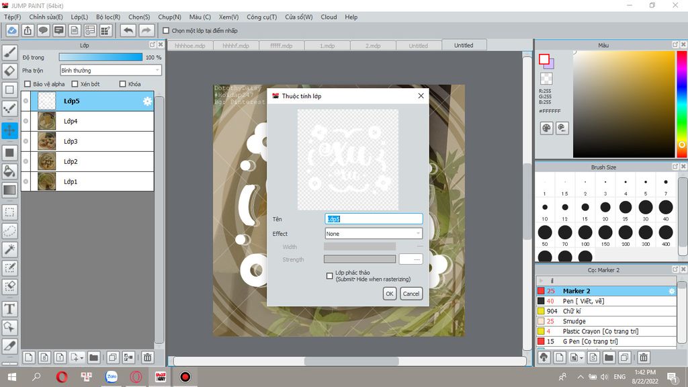
Task: Toggle visibility of Lớp4 layer
Action: click(x=26, y=121)
